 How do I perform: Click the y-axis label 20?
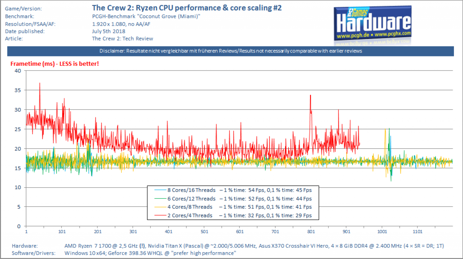pyautogui.click(x=18, y=149)
